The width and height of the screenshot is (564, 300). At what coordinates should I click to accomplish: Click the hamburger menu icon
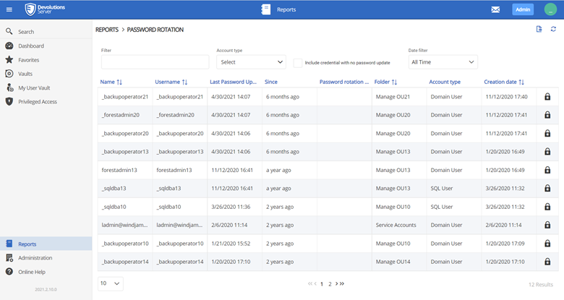(x=9, y=9)
